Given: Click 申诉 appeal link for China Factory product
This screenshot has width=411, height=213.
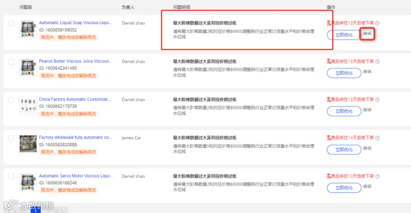Looking at the screenshot, I should pyautogui.click(x=367, y=110).
